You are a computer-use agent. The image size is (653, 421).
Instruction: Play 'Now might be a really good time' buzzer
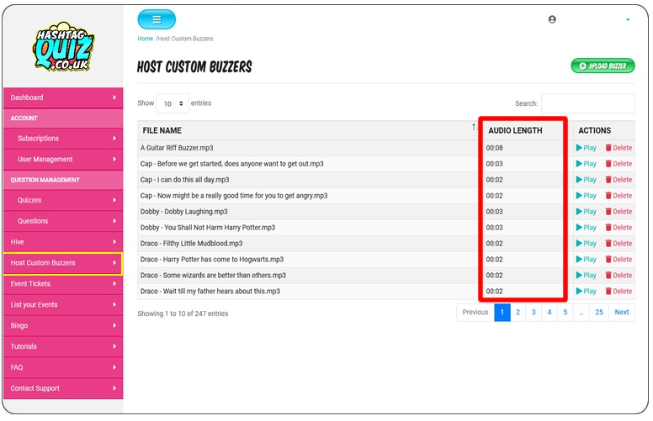coord(586,196)
